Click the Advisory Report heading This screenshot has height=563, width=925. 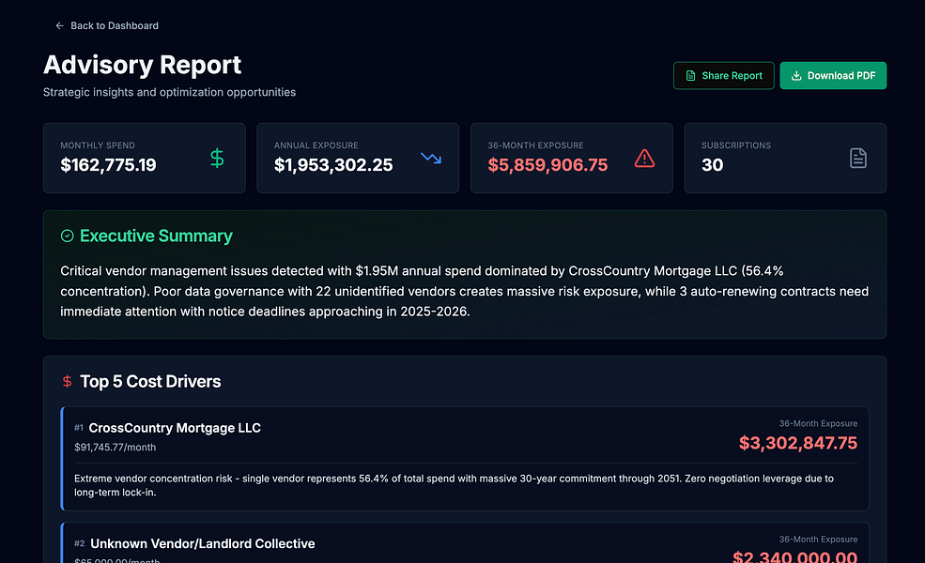pos(142,65)
